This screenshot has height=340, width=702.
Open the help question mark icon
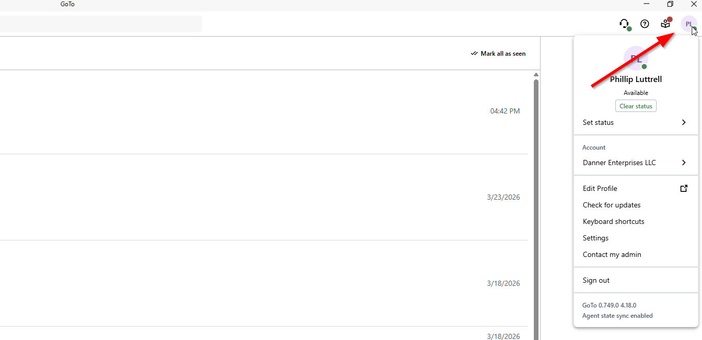click(645, 24)
